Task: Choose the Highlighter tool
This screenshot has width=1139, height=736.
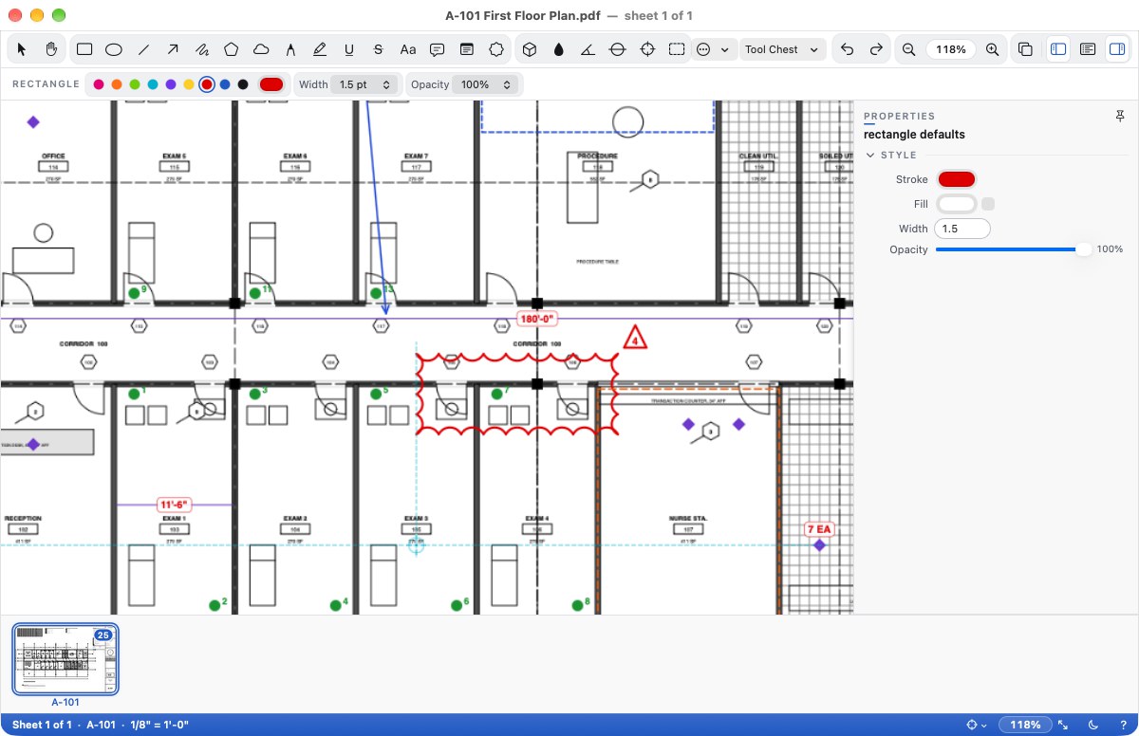Action: (320, 49)
